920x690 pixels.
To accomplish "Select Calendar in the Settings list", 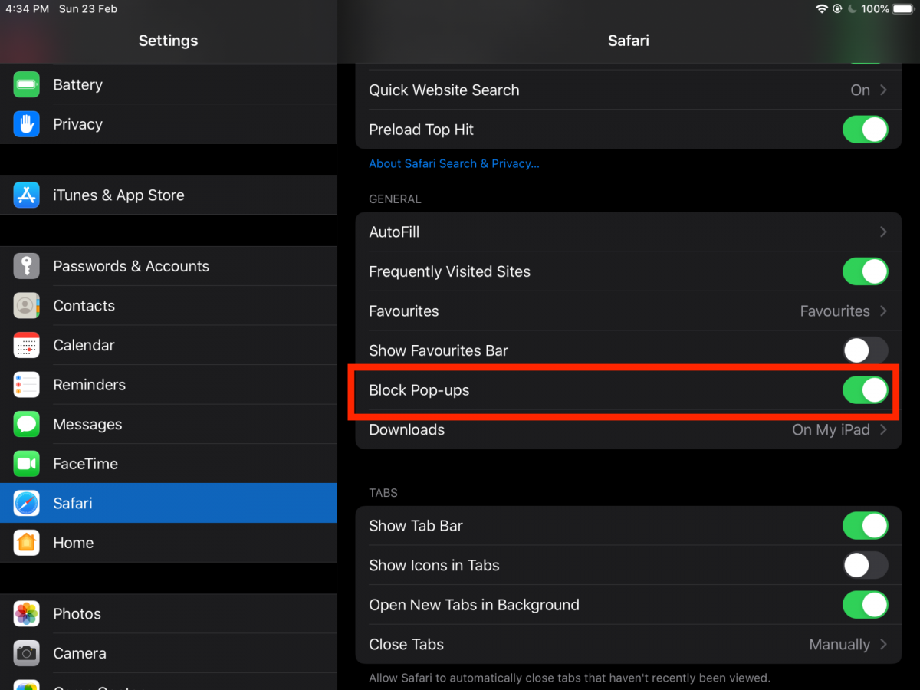I will coord(84,345).
